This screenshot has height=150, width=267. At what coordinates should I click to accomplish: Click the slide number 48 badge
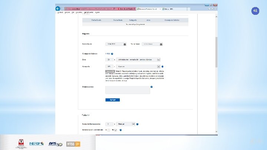click(x=255, y=11)
